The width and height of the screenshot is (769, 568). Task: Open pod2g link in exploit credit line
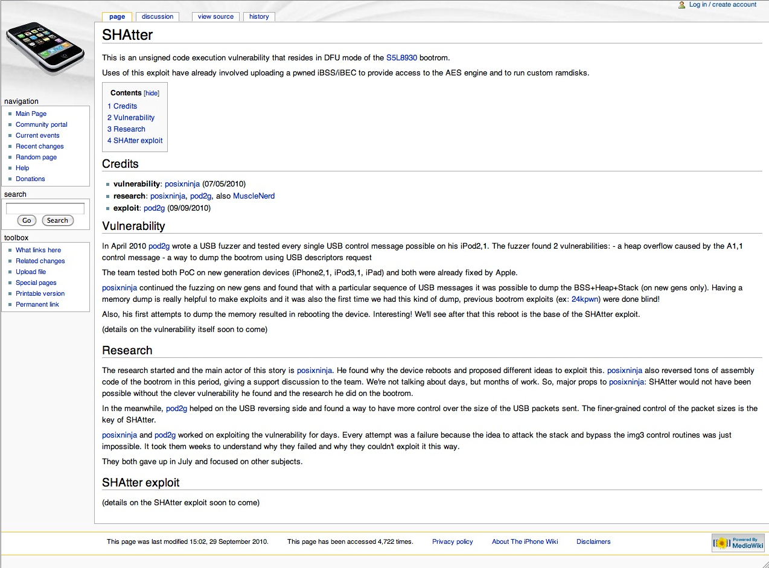click(155, 208)
